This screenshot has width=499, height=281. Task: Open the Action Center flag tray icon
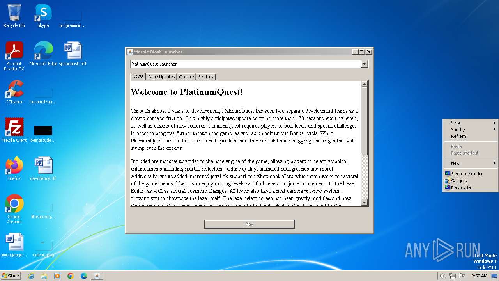coord(462,276)
